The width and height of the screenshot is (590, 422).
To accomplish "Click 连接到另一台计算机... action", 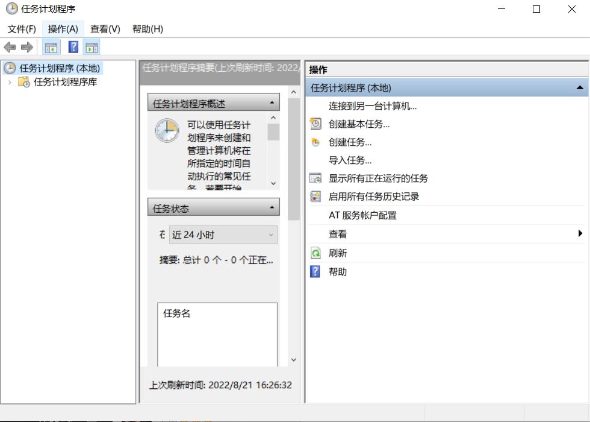I will coord(373,106).
